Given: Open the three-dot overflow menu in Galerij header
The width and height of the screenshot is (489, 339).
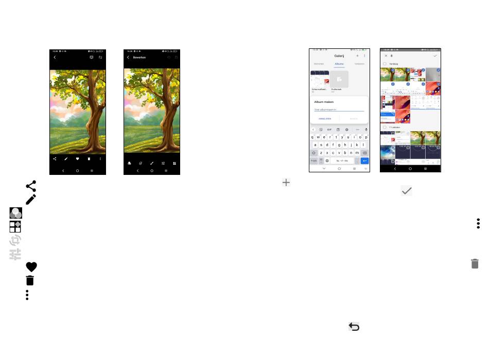Looking at the screenshot, I should click(364, 56).
